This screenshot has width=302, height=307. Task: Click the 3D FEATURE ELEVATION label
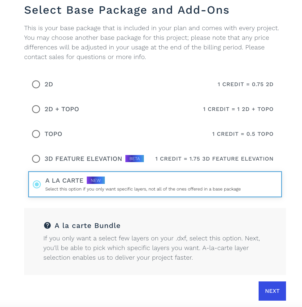pos(83,159)
